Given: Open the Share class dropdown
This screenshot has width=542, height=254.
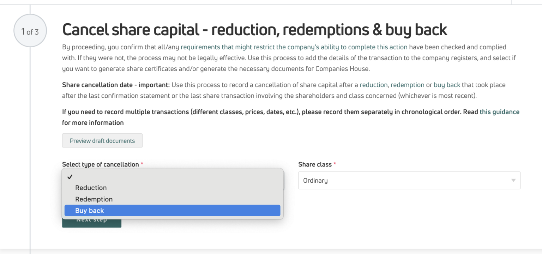Looking at the screenshot, I should click(409, 180).
